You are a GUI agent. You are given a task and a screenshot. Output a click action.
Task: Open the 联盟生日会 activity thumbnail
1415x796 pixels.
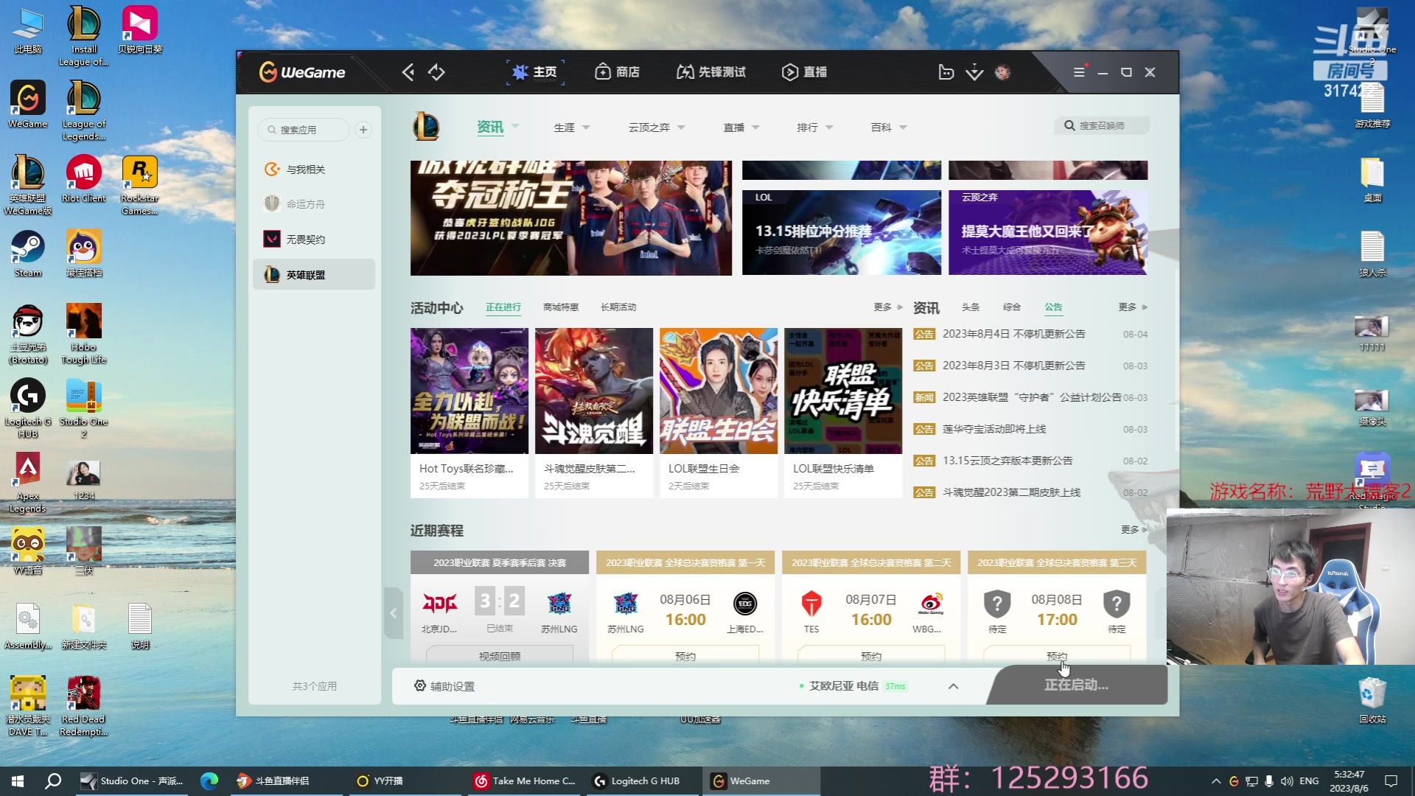pyautogui.click(x=718, y=391)
